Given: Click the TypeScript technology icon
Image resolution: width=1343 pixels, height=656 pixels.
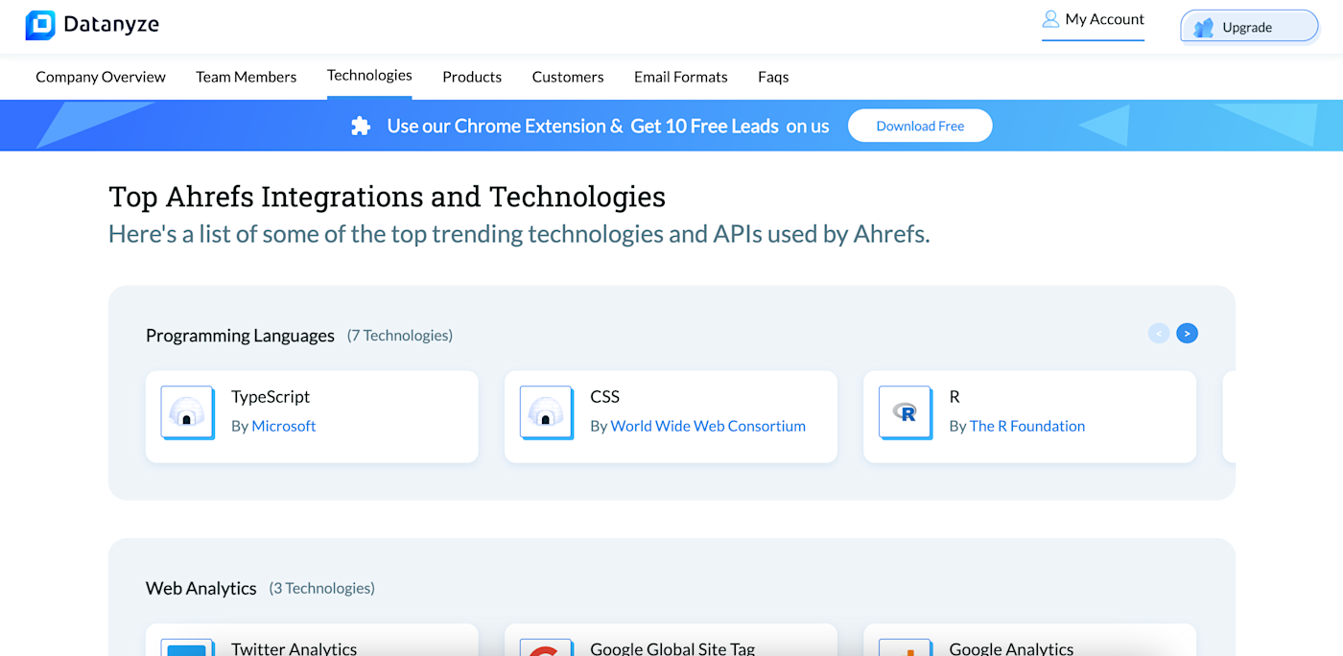Looking at the screenshot, I should (x=187, y=412).
